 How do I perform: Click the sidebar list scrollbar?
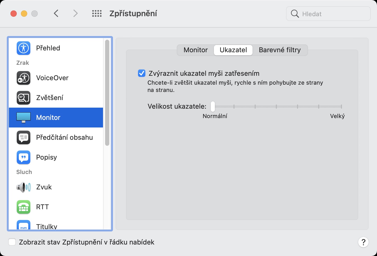click(x=107, y=93)
